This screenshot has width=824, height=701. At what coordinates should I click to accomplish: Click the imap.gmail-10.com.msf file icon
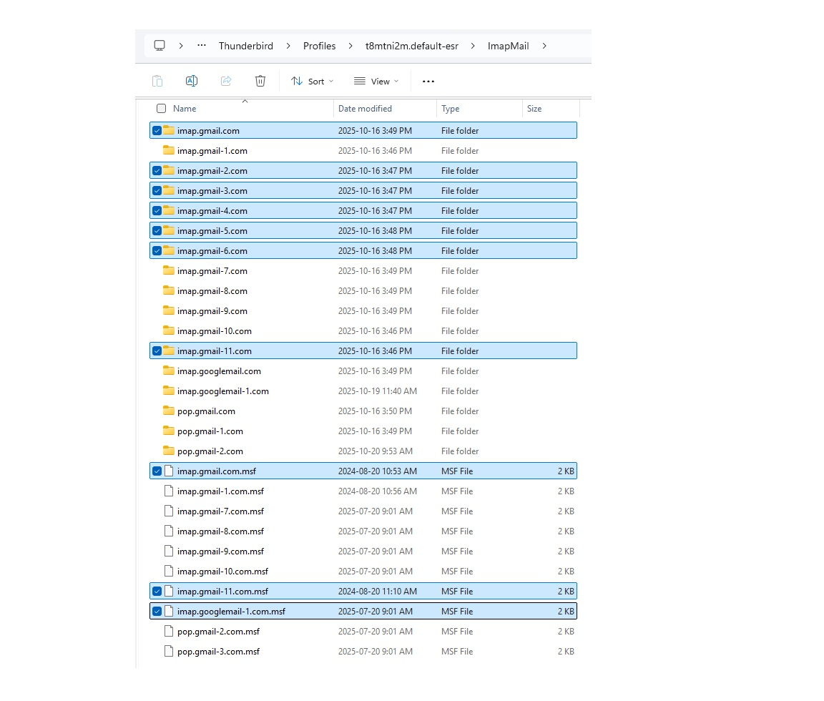[x=169, y=572]
